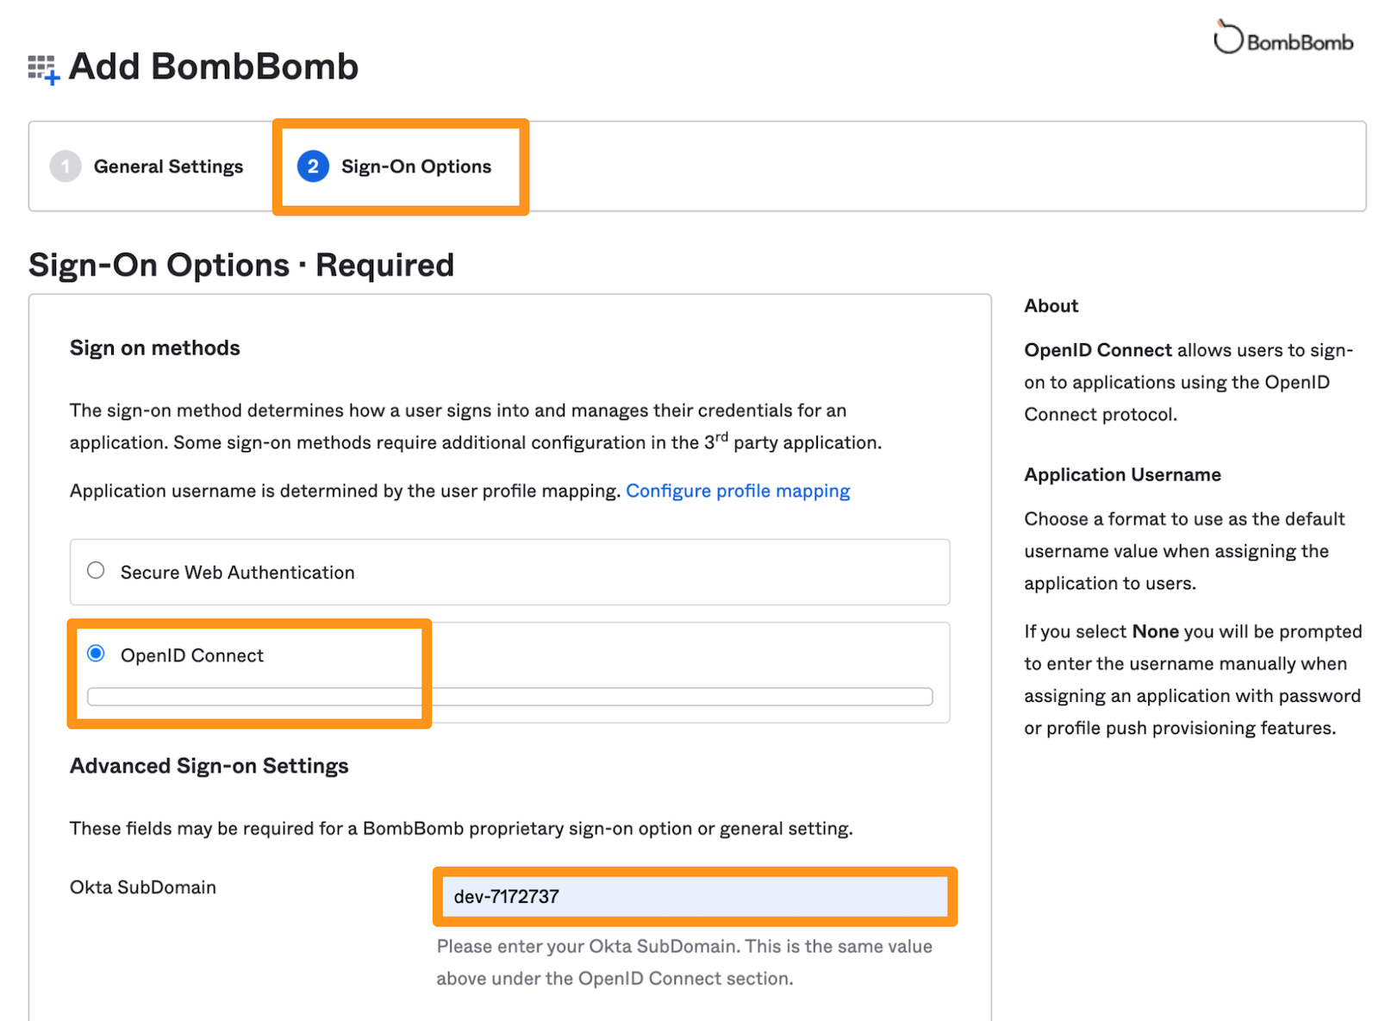Click the 'These fields may be required' text
The height and width of the screenshot is (1021, 1379).
[x=461, y=829]
